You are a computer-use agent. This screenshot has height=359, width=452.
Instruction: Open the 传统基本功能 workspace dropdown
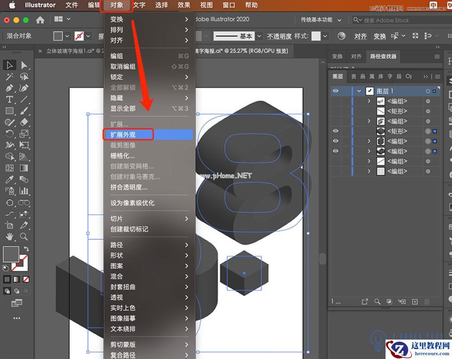coord(320,20)
